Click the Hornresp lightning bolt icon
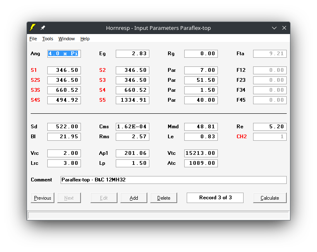This screenshot has height=252, width=317. [32, 27]
